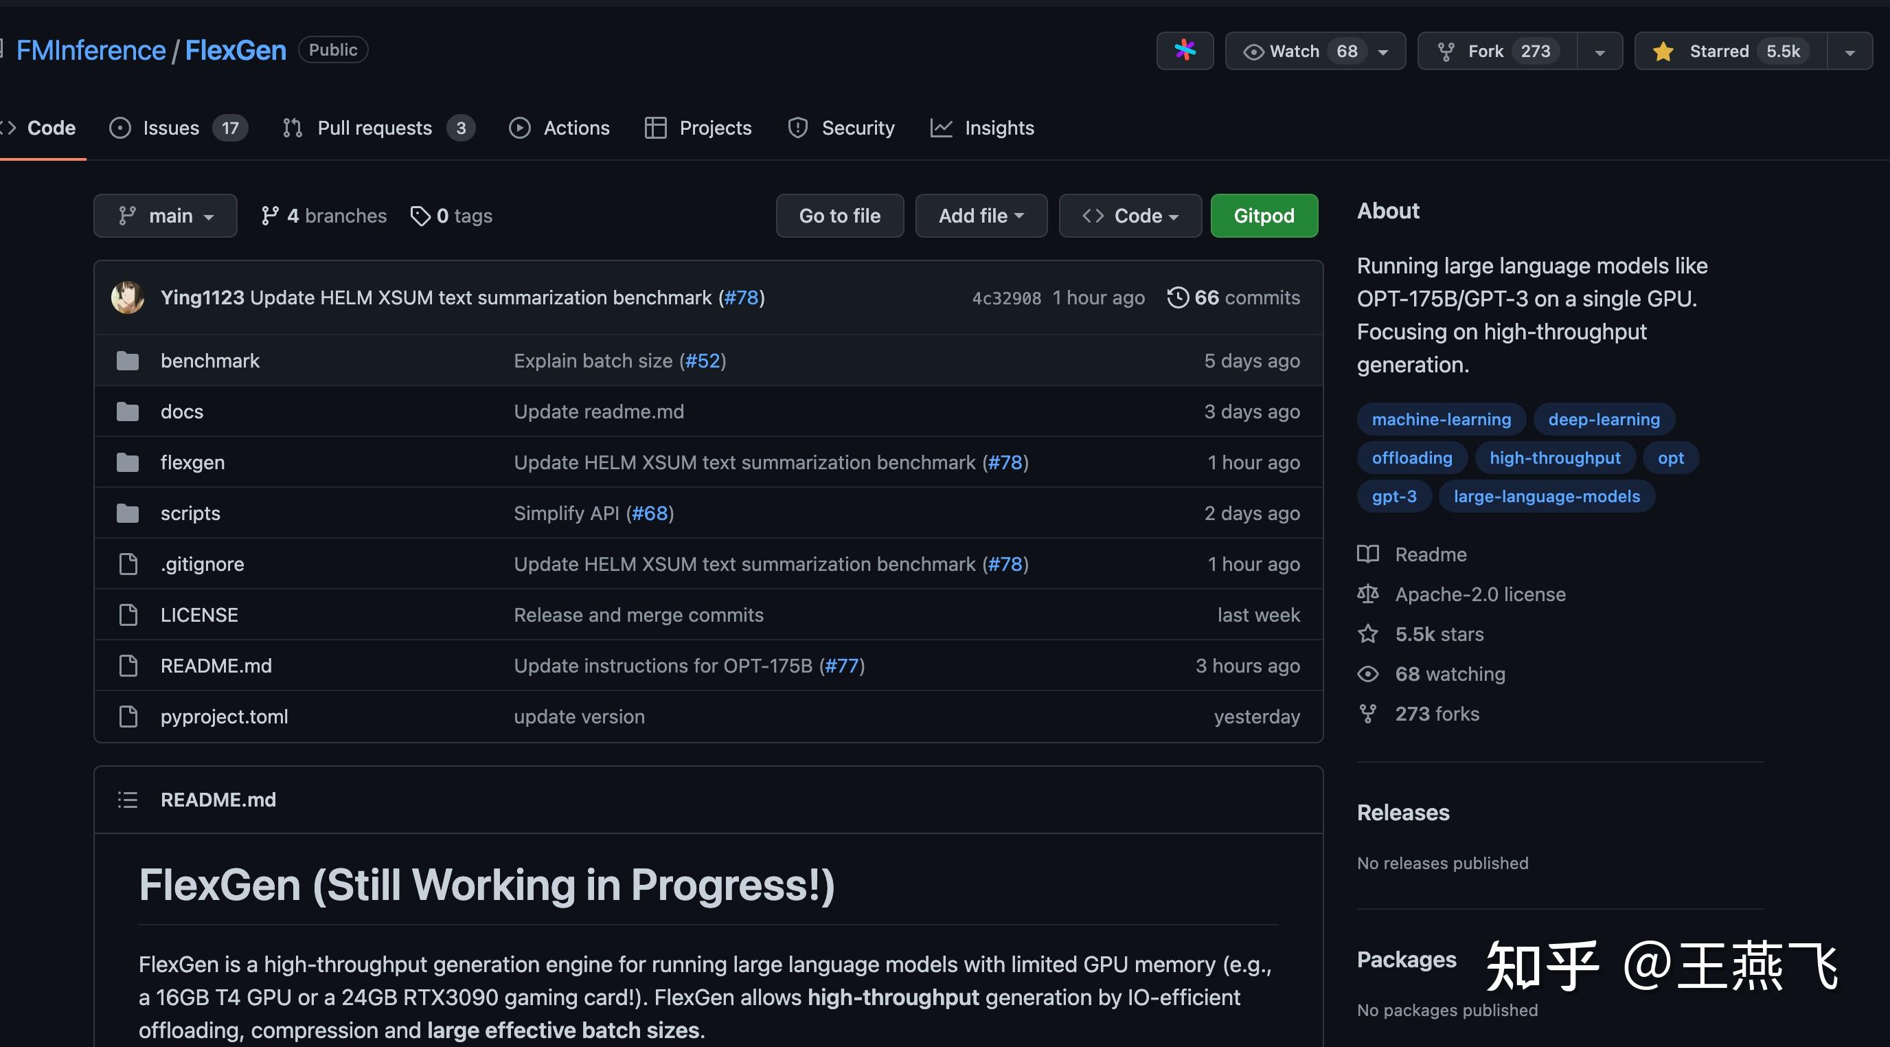Screen dimensions: 1890x1047
Task: Expand the main branch selector
Action: (x=165, y=215)
